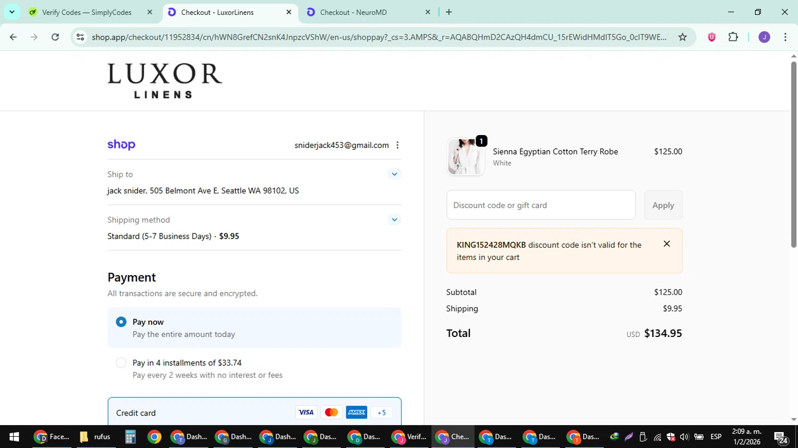Expand the Shipping method chevron
Image resolution: width=798 pixels, height=448 pixels.
(x=394, y=219)
